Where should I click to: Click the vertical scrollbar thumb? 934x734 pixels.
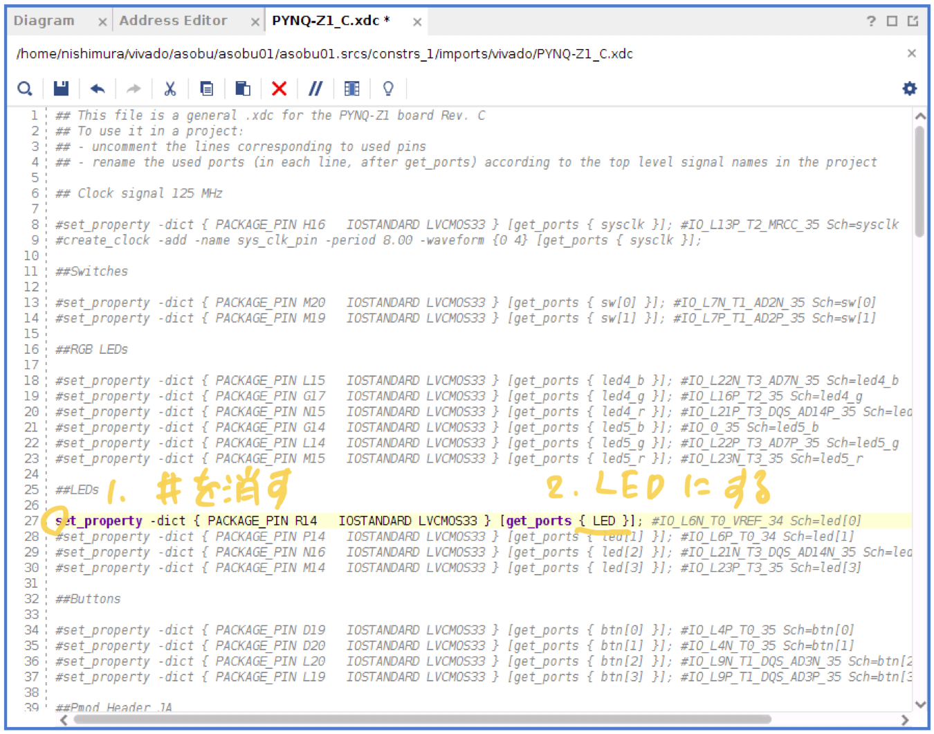pyautogui.click(x=919, y=182)
